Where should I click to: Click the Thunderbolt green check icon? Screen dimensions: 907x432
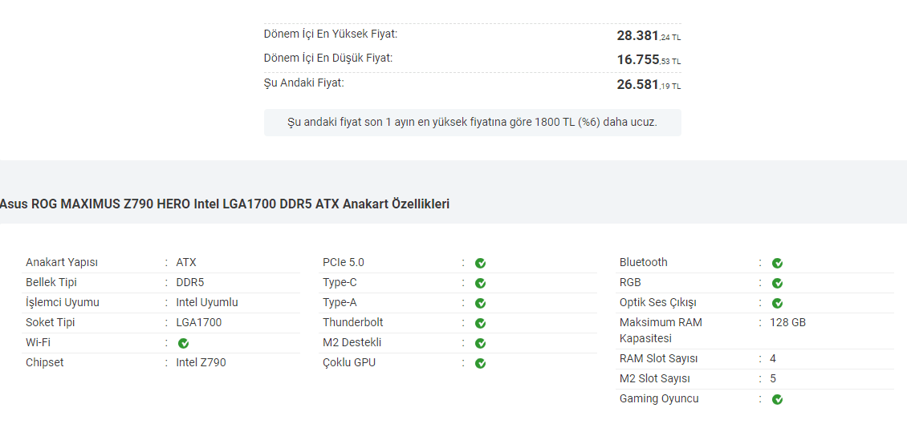tap(480, 323)
